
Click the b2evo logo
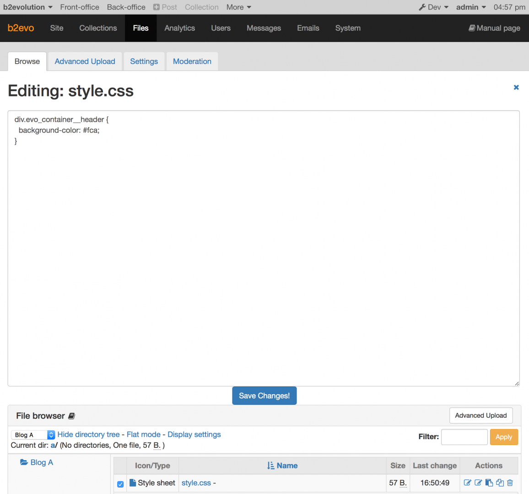(x=21, y=28)
